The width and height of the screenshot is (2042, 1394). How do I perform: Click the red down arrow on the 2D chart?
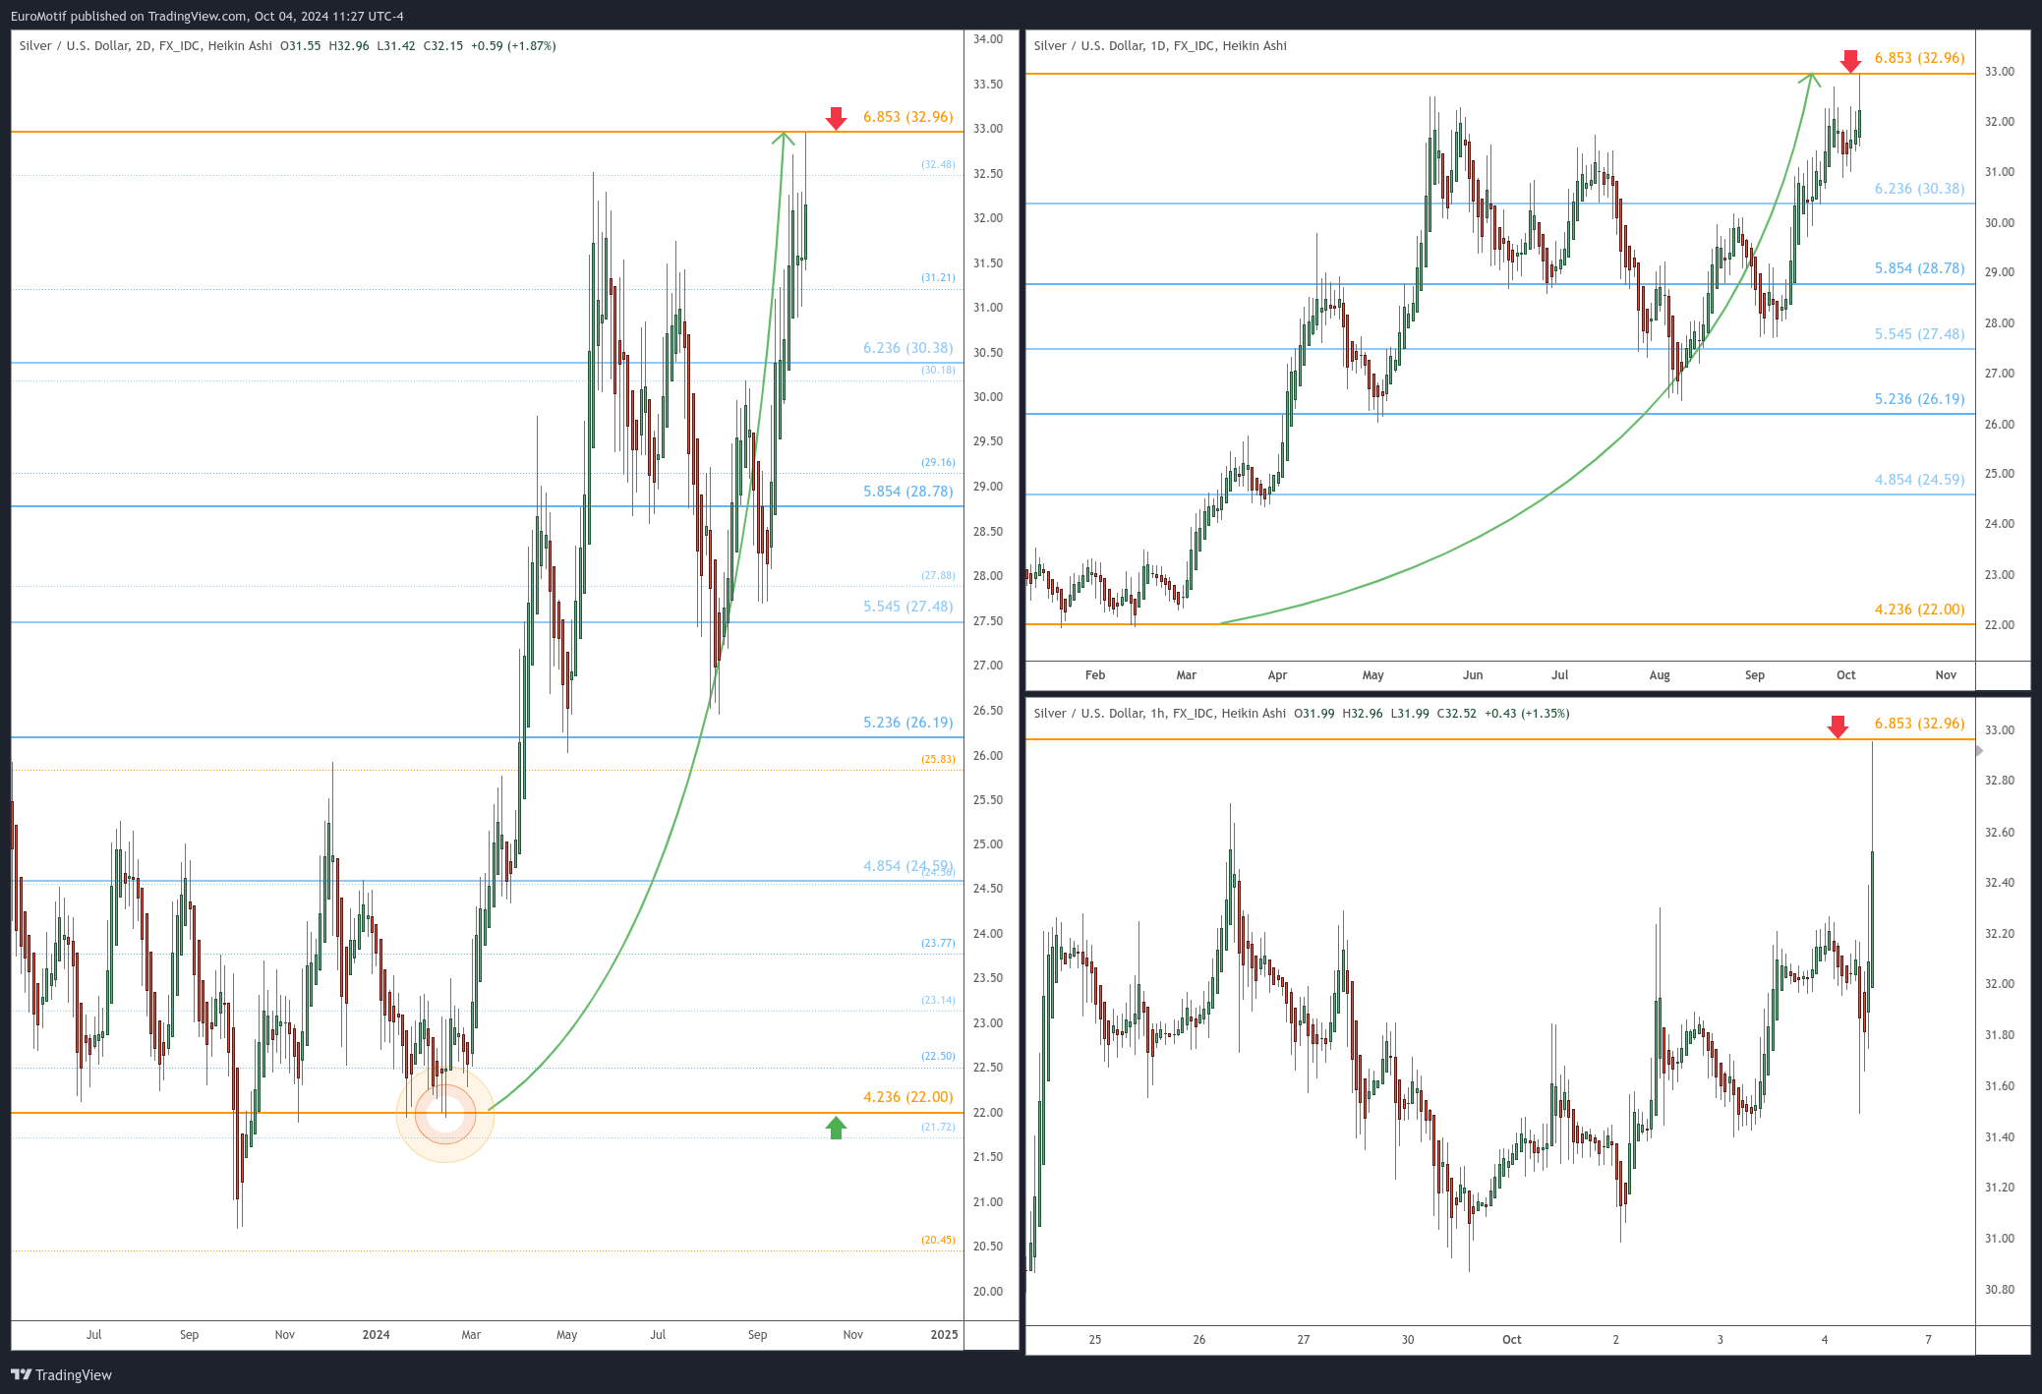836,119
